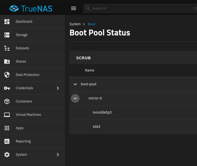
Task: Click the Shares folder icon
Action: click(7, 62)
